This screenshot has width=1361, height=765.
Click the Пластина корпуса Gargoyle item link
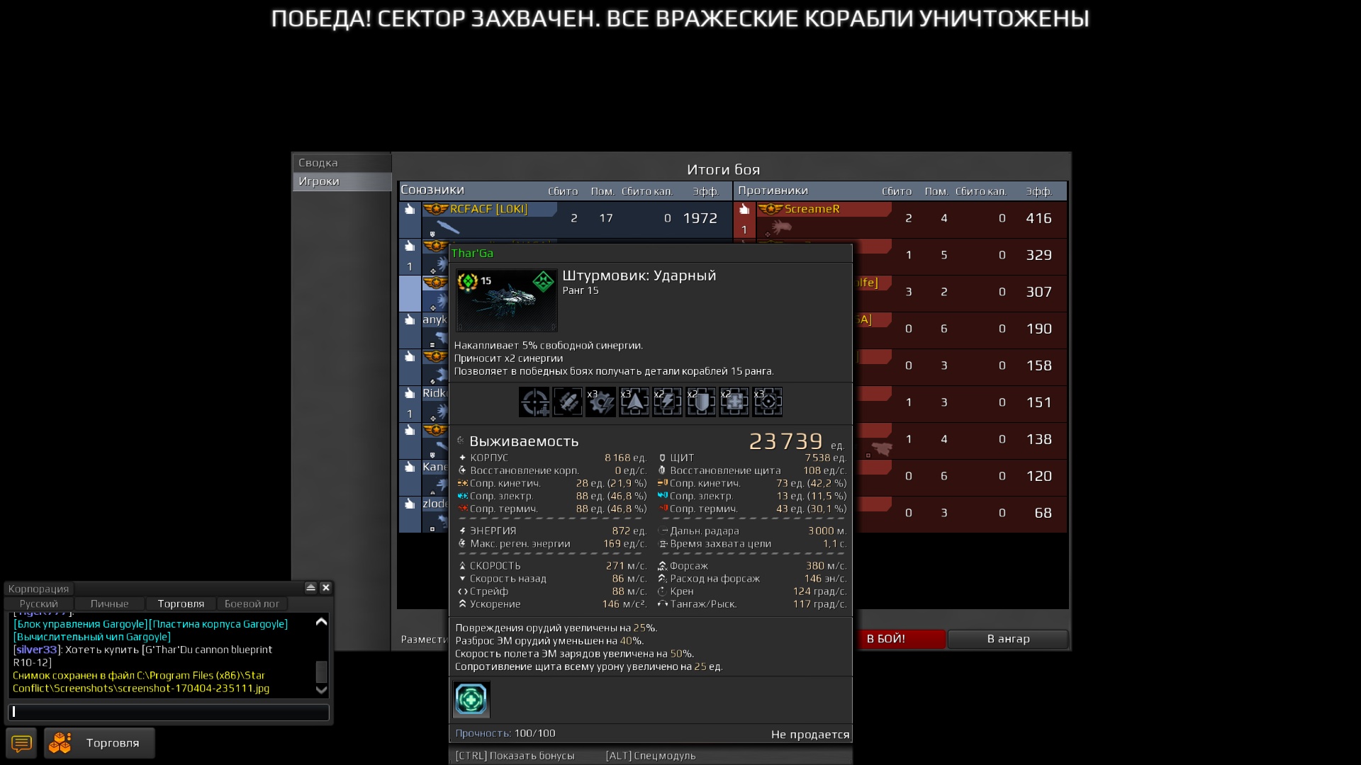click(218, 624)
